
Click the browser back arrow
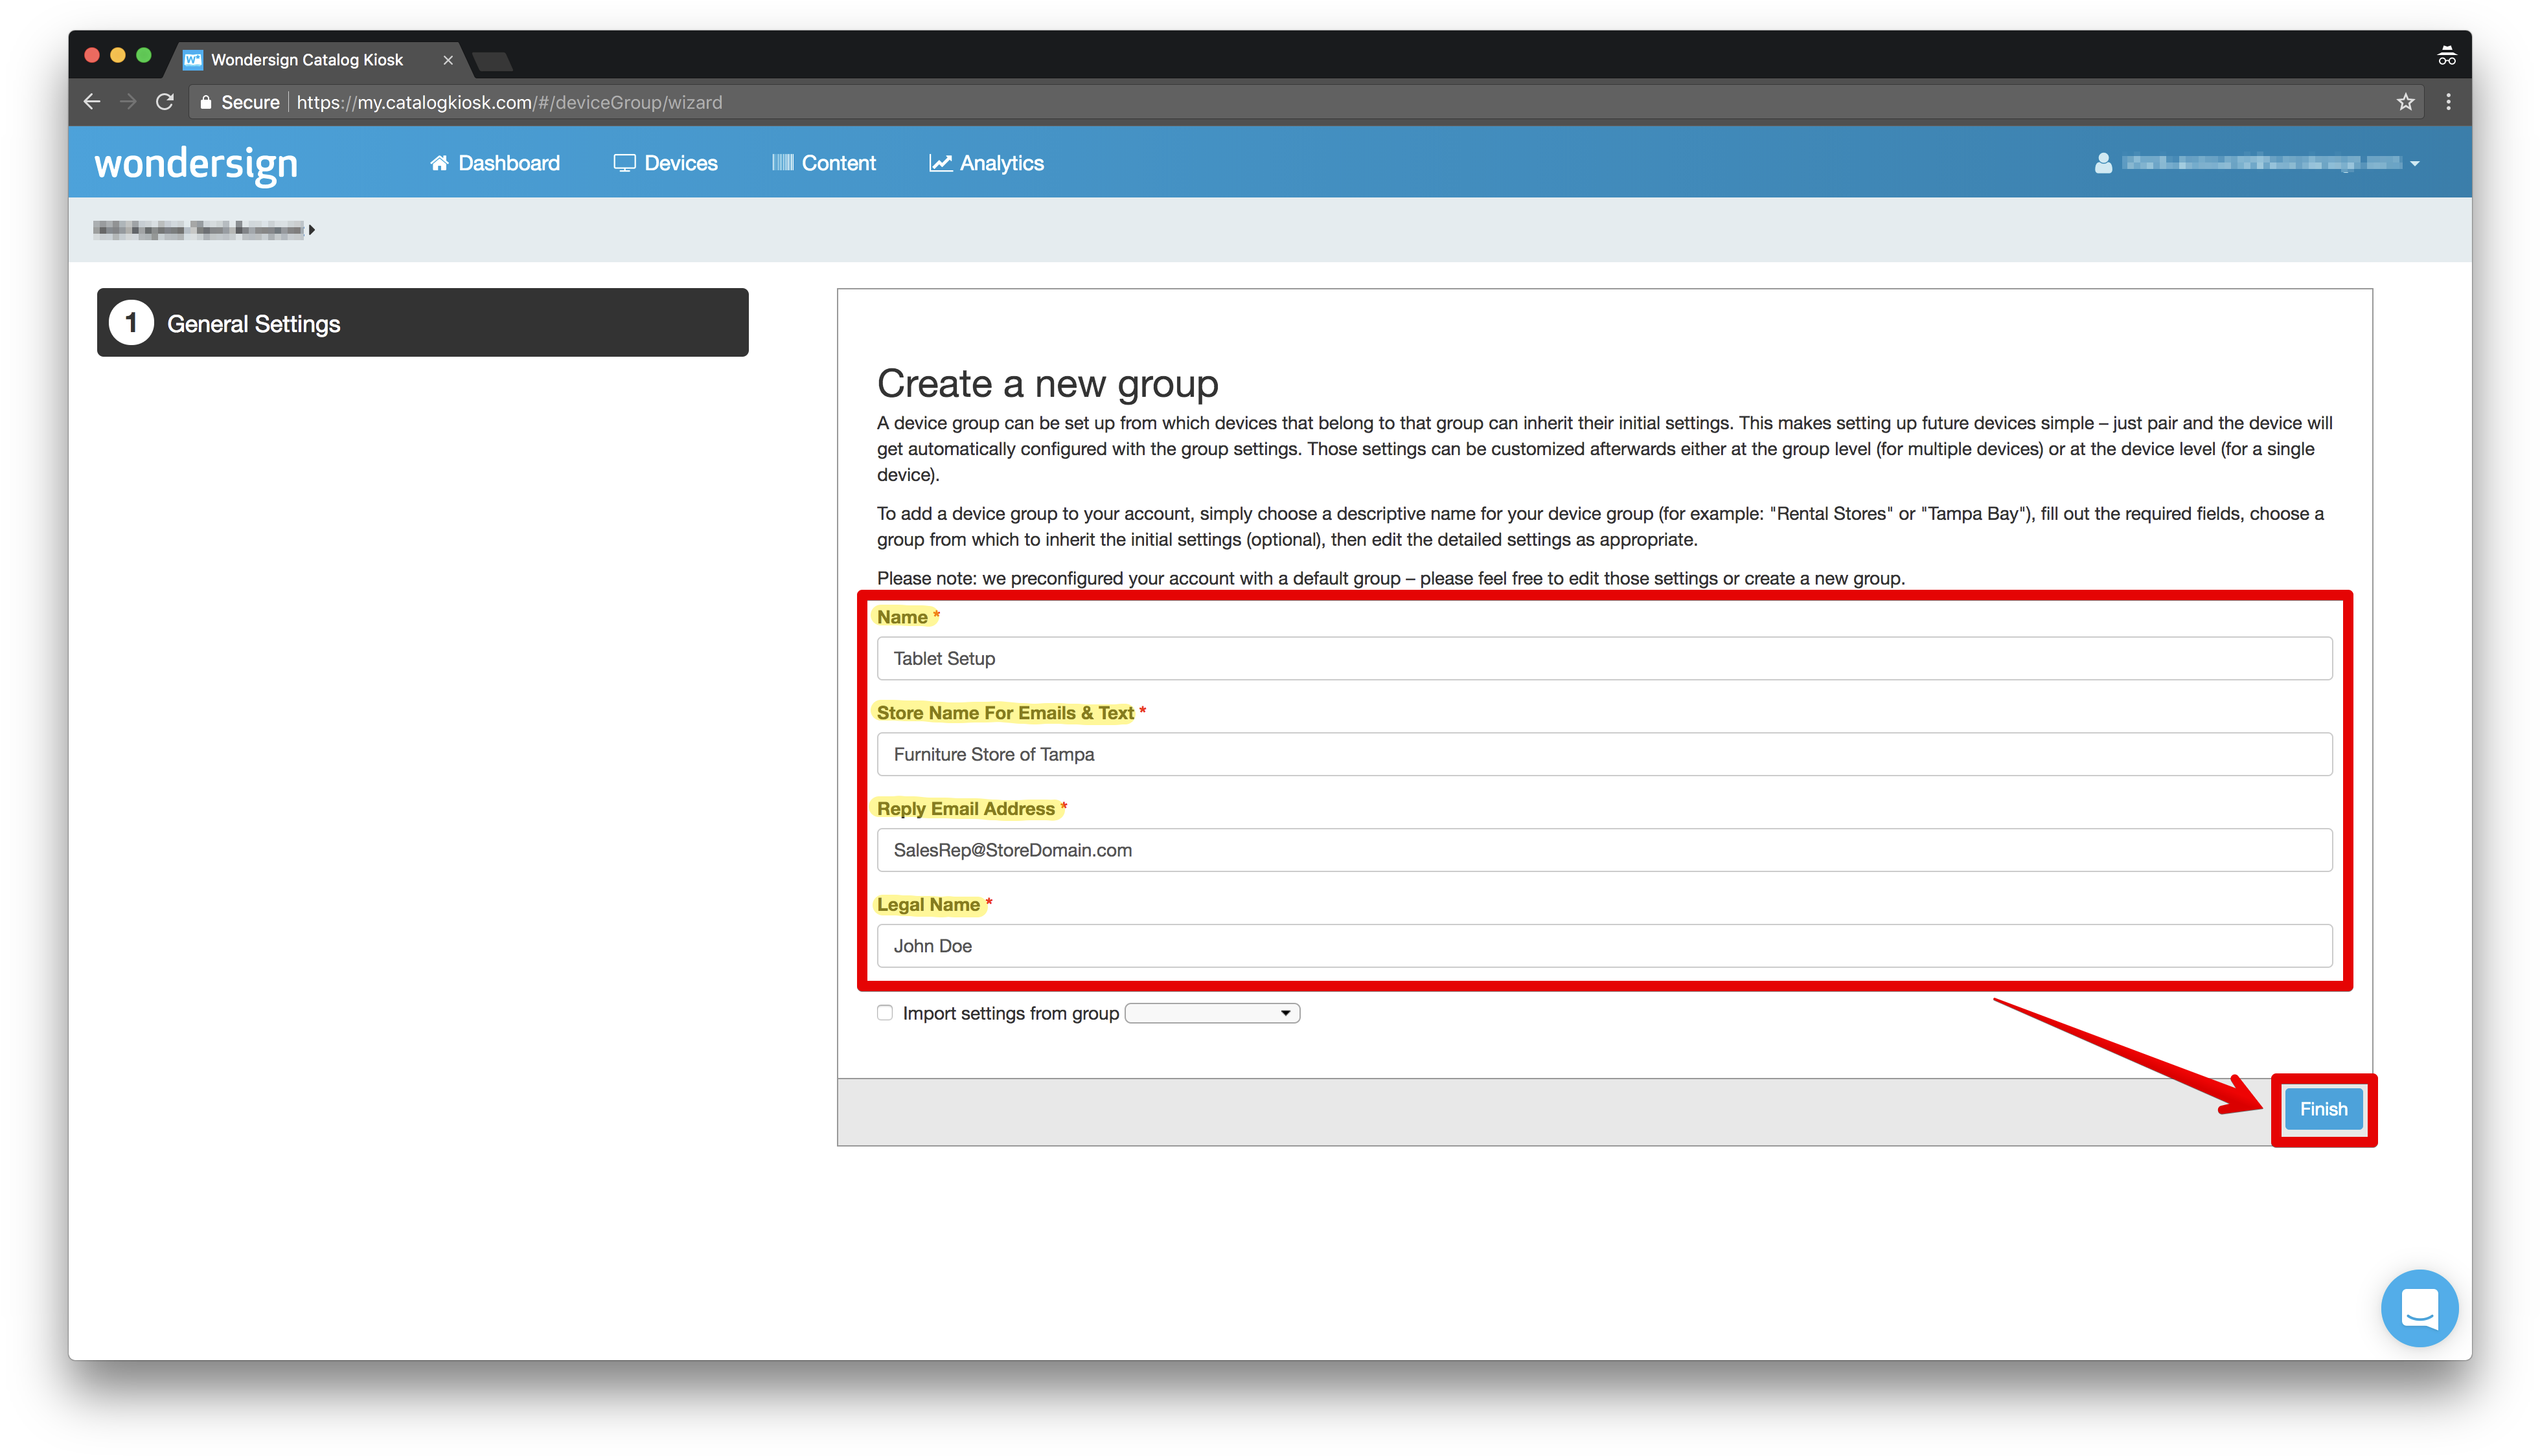(x=91, y=101)
